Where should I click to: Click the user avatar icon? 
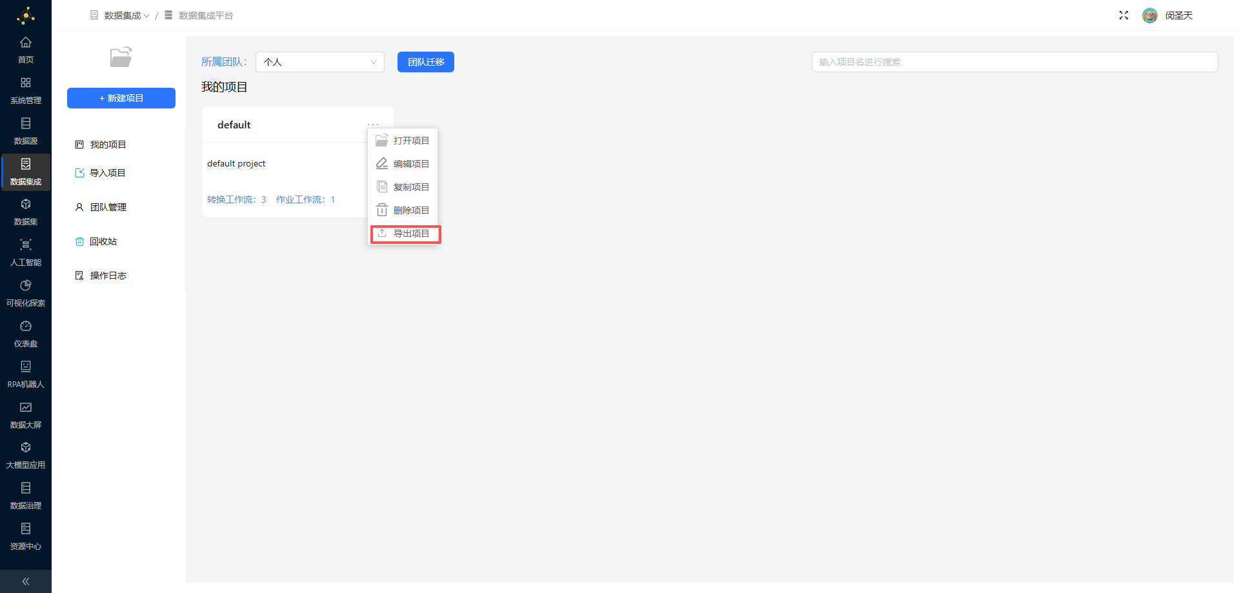1149,15
